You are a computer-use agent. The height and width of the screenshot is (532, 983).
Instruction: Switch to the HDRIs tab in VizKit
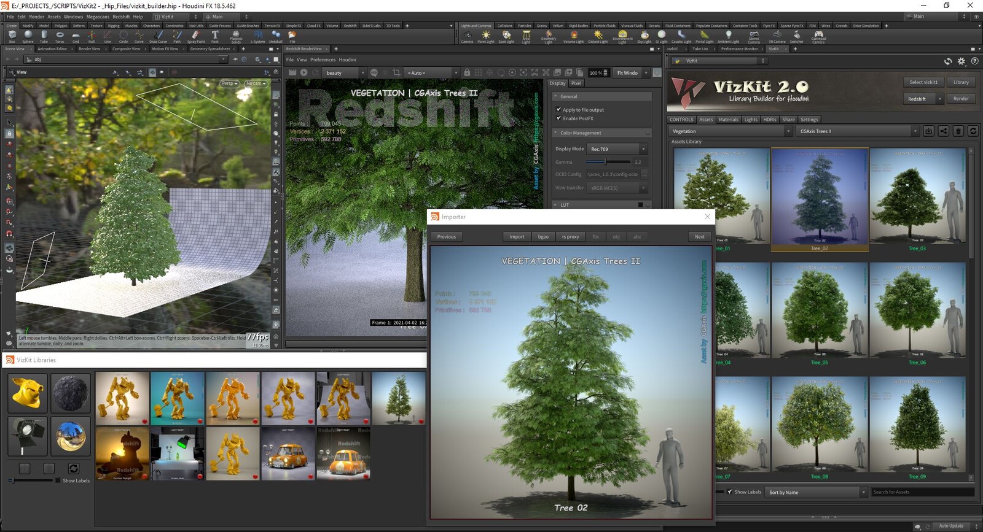[770, 120]
